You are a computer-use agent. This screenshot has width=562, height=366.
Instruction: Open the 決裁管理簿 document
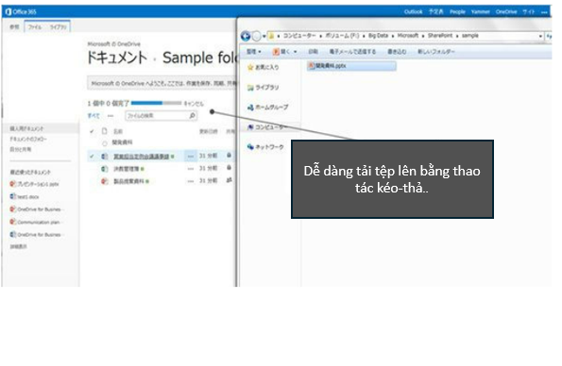(x=127, y=169)
